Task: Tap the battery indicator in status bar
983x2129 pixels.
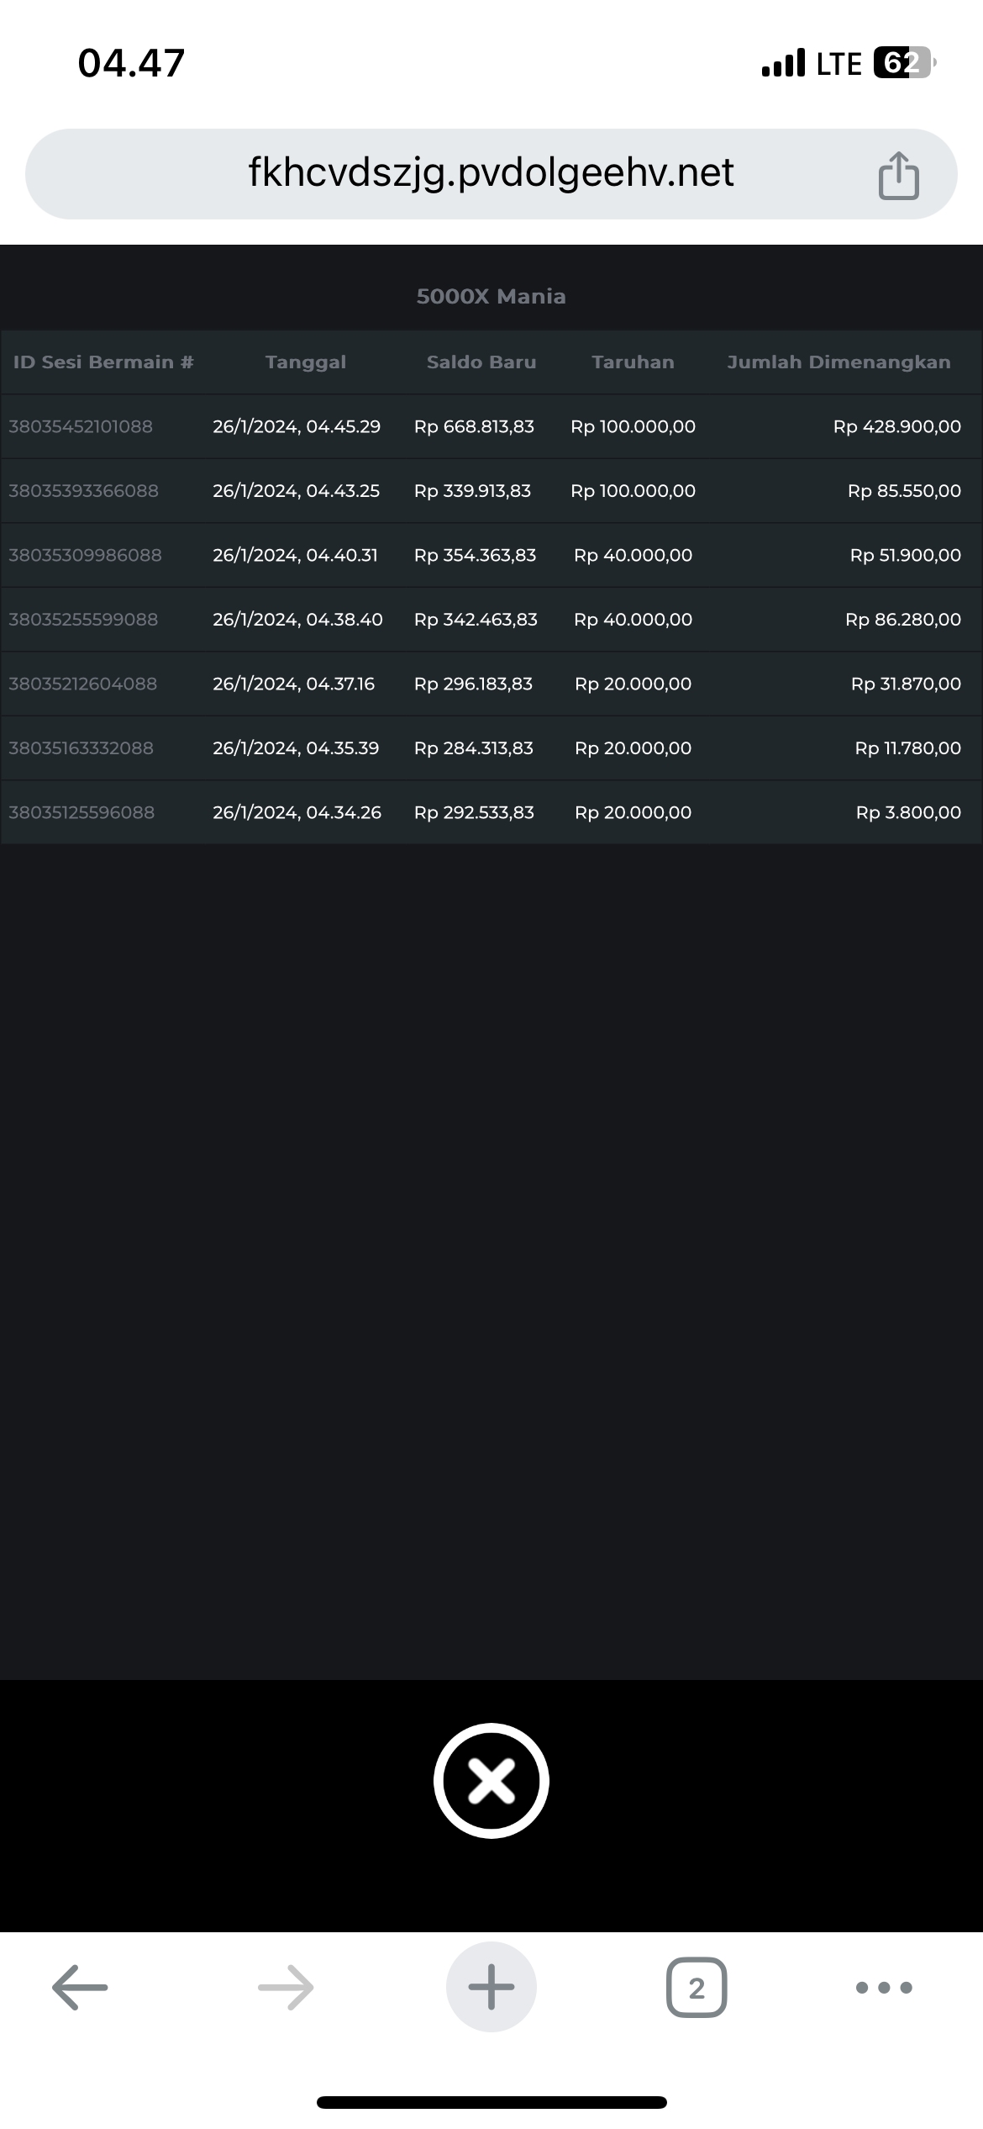Action: pos(903,63)
